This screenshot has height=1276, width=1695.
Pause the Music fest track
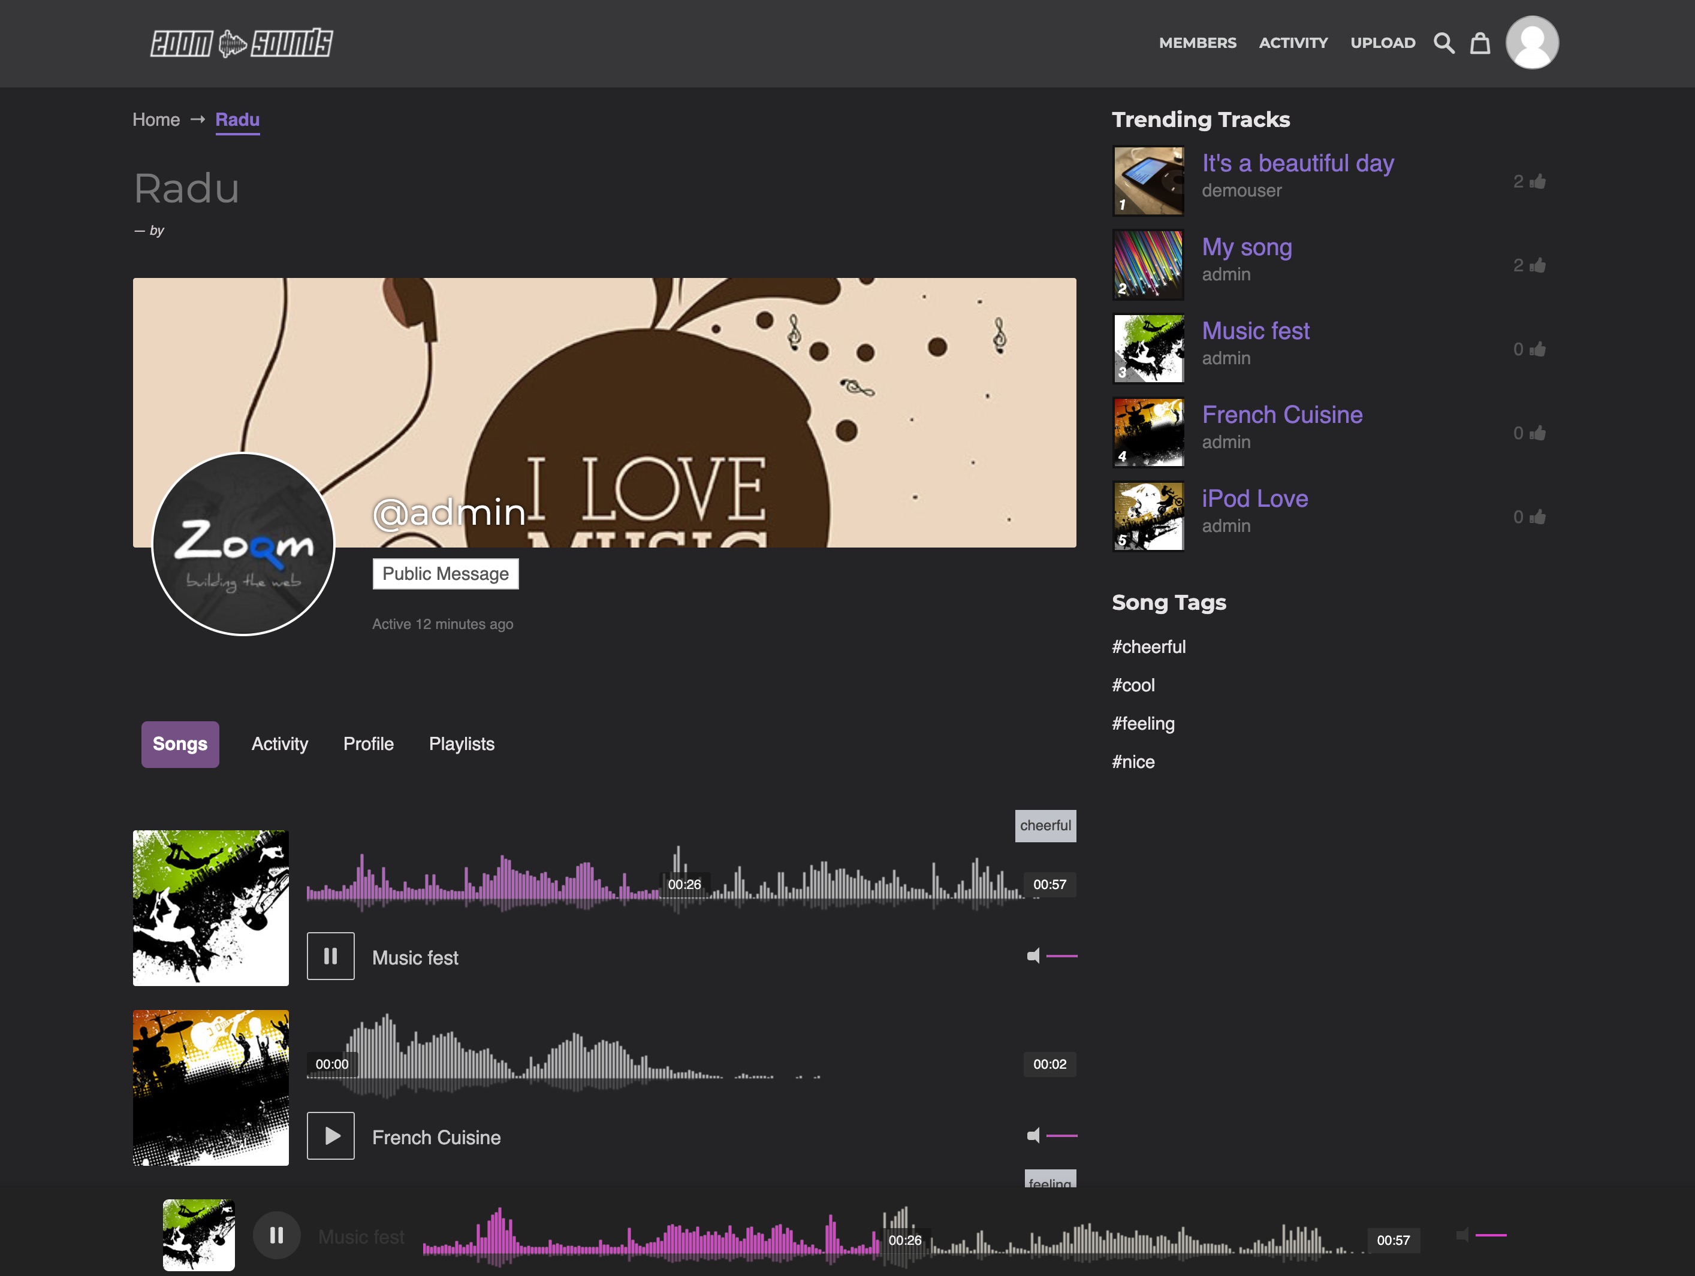coord(330,956)
